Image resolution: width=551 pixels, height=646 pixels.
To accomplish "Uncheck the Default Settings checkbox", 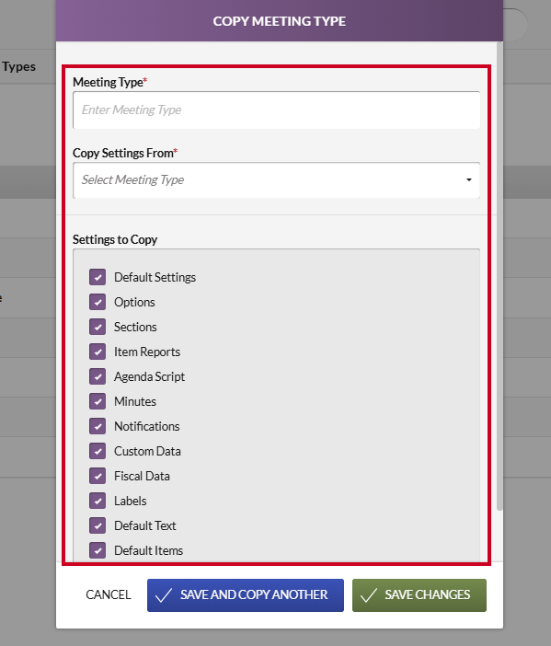I will coord(98,277).
